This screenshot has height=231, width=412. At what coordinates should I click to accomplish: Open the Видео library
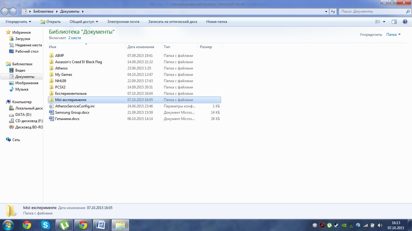[x=20, y=70]
